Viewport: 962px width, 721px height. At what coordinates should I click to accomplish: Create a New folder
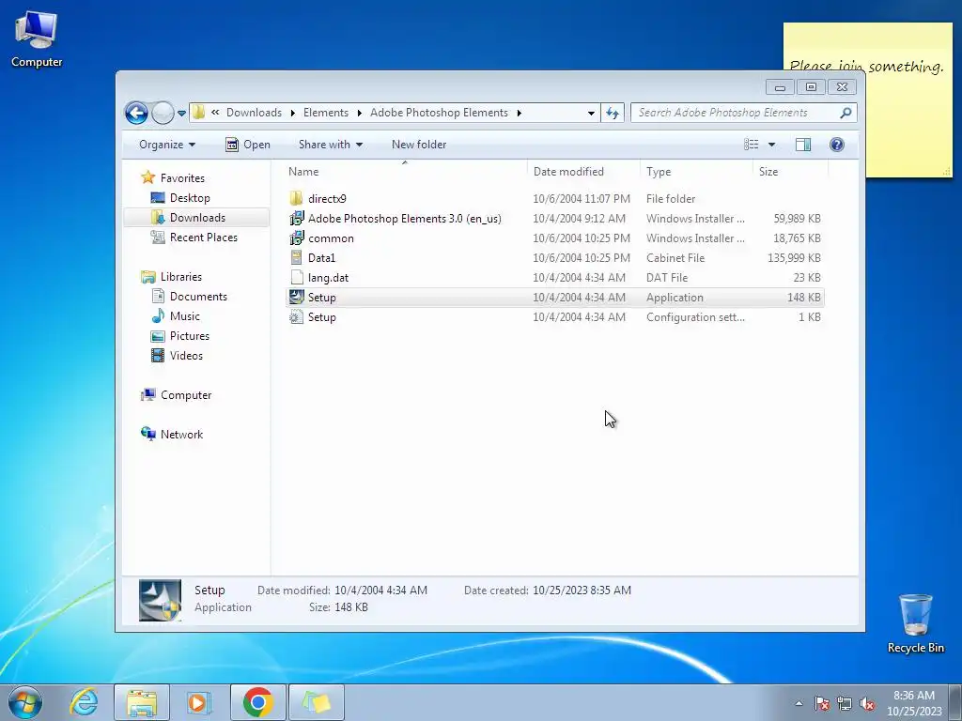[419, 145]
